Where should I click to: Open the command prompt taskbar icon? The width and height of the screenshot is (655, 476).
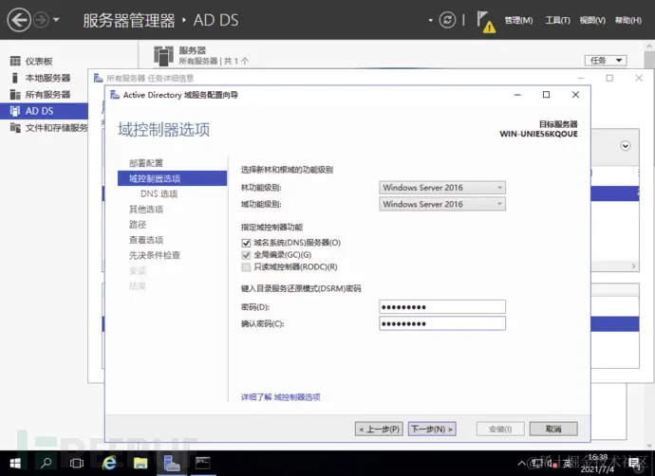tap(202, 463)
